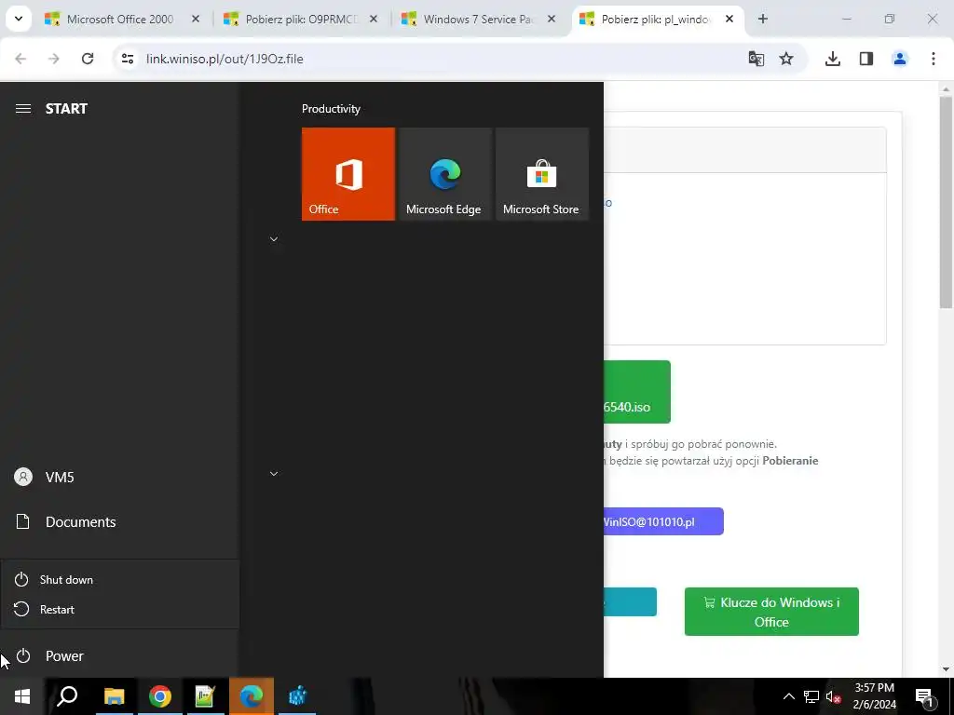Click the green .iso download button

pos(637,392)
